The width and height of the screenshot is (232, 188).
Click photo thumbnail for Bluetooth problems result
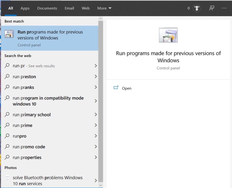click(7, 177)
